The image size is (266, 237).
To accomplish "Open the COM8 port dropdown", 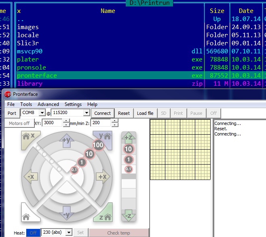I will pyautogui.click(x=42, y=112).
